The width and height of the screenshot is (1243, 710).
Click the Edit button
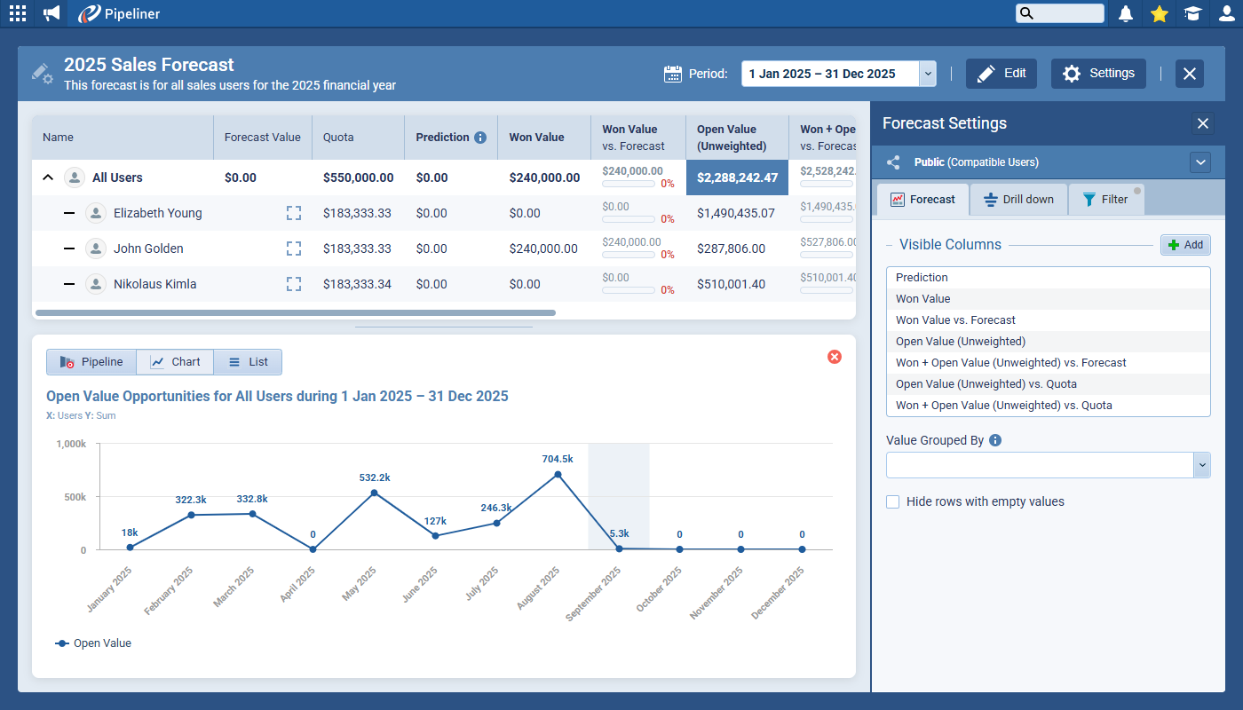[x=1002, y=74]
